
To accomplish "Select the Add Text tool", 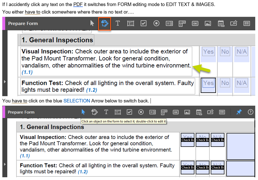I will (118, 23).
